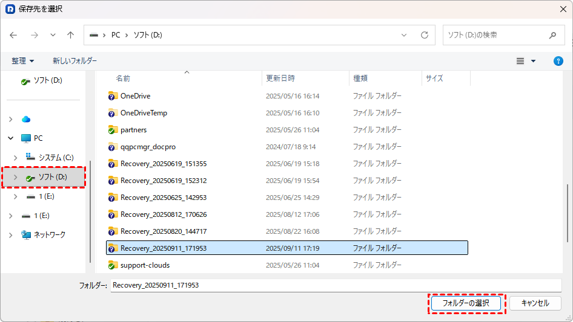This screenshot has height=322, width=573.
Task: Expand ソフト (D:) under PC
Action: coord(15,177)
